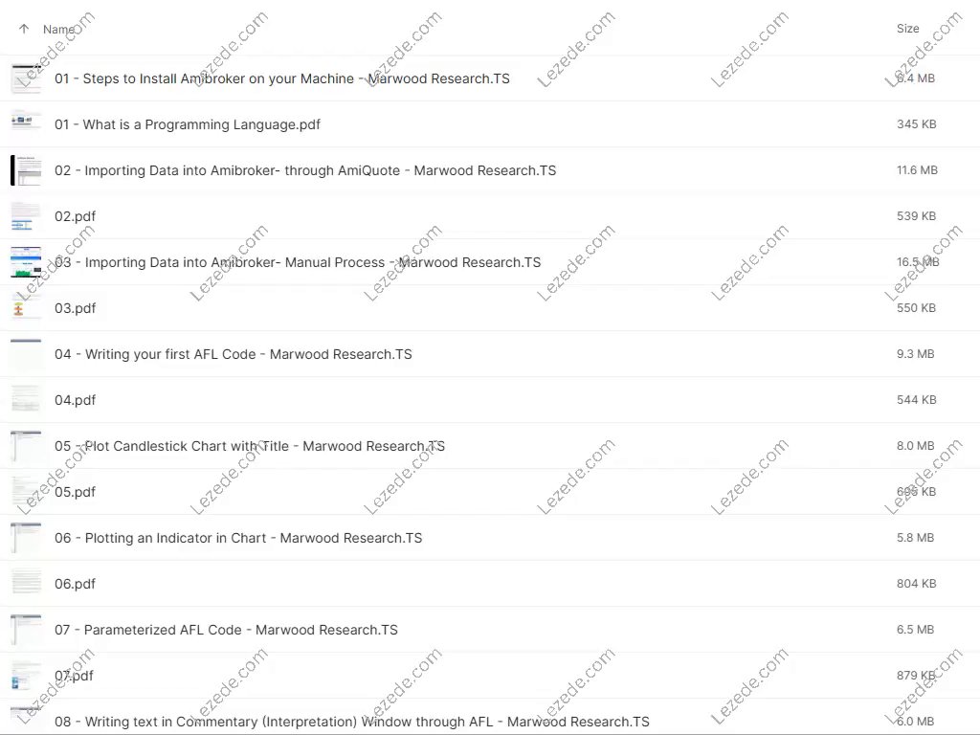Open the 05.pdf file
The height and width of the screenshot is (735, 980).
pyautogui.click(x=75, y=492)
